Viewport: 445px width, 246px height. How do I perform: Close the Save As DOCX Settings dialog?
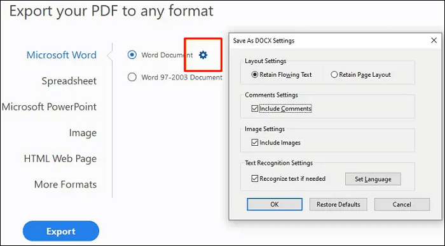point(434,41)
